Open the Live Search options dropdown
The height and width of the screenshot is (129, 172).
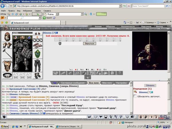pos(170,6)
